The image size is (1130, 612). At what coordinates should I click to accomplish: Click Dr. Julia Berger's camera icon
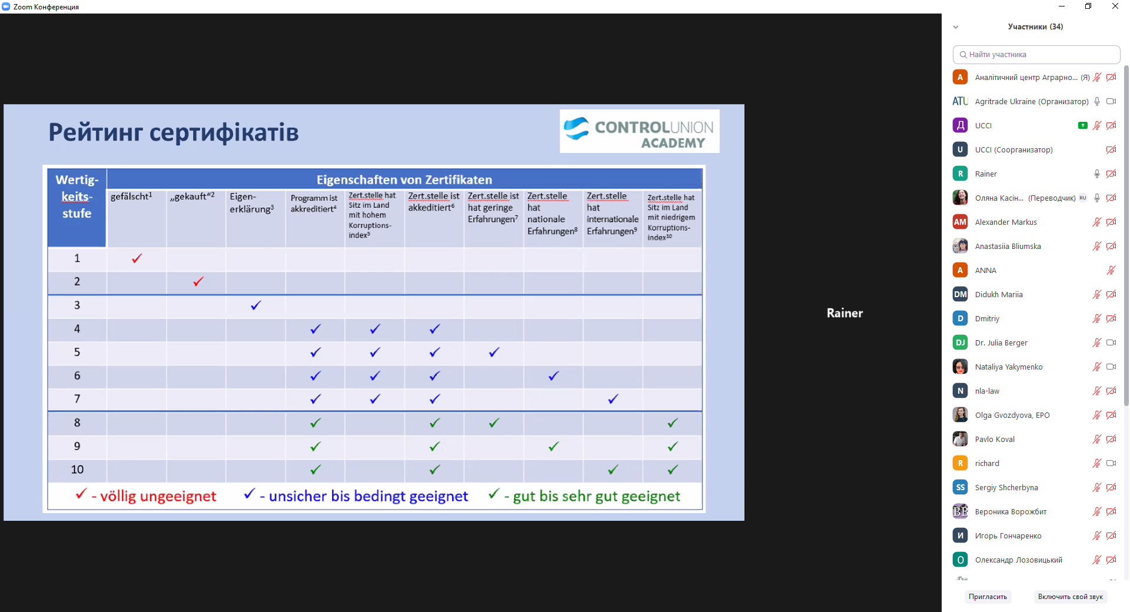pyautogui.click(x=1111, y=342)
